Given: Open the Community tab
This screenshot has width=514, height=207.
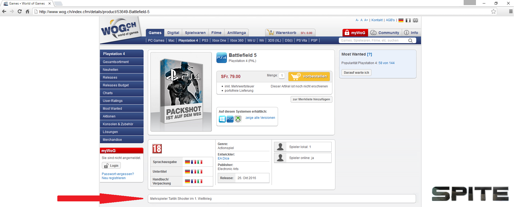Looking at the screenshot, I should [x=385, y=33].
